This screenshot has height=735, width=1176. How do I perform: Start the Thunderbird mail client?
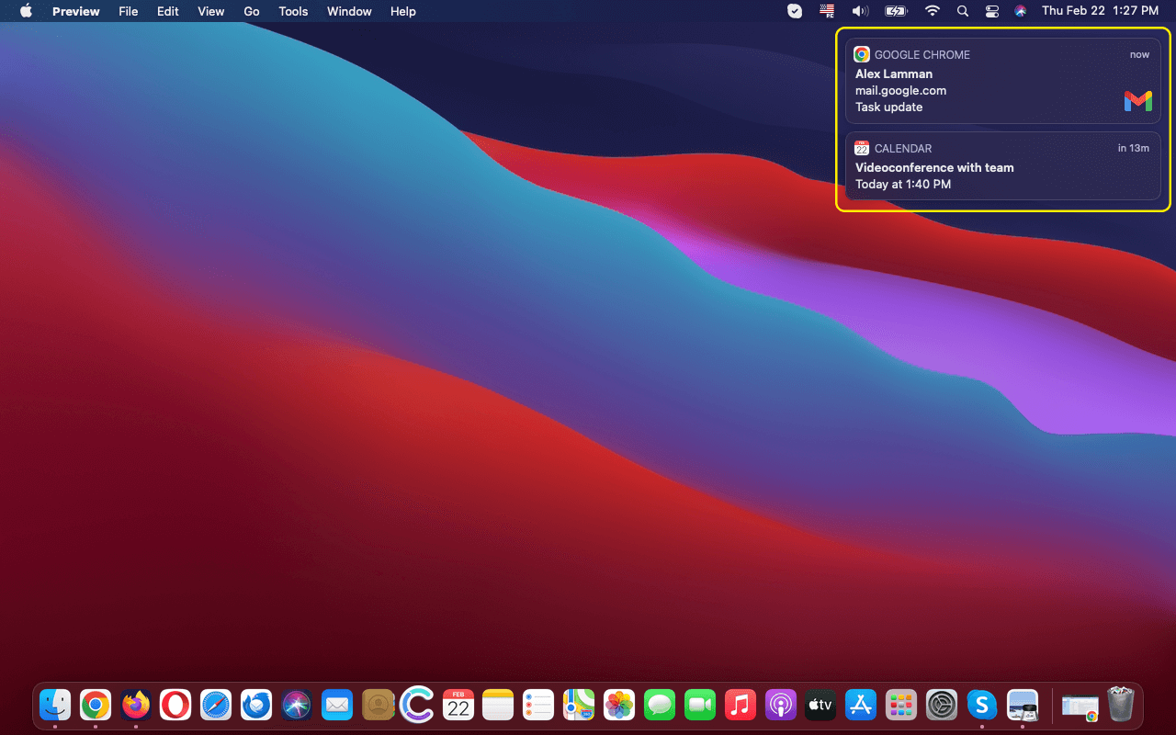tap(256, 705)
